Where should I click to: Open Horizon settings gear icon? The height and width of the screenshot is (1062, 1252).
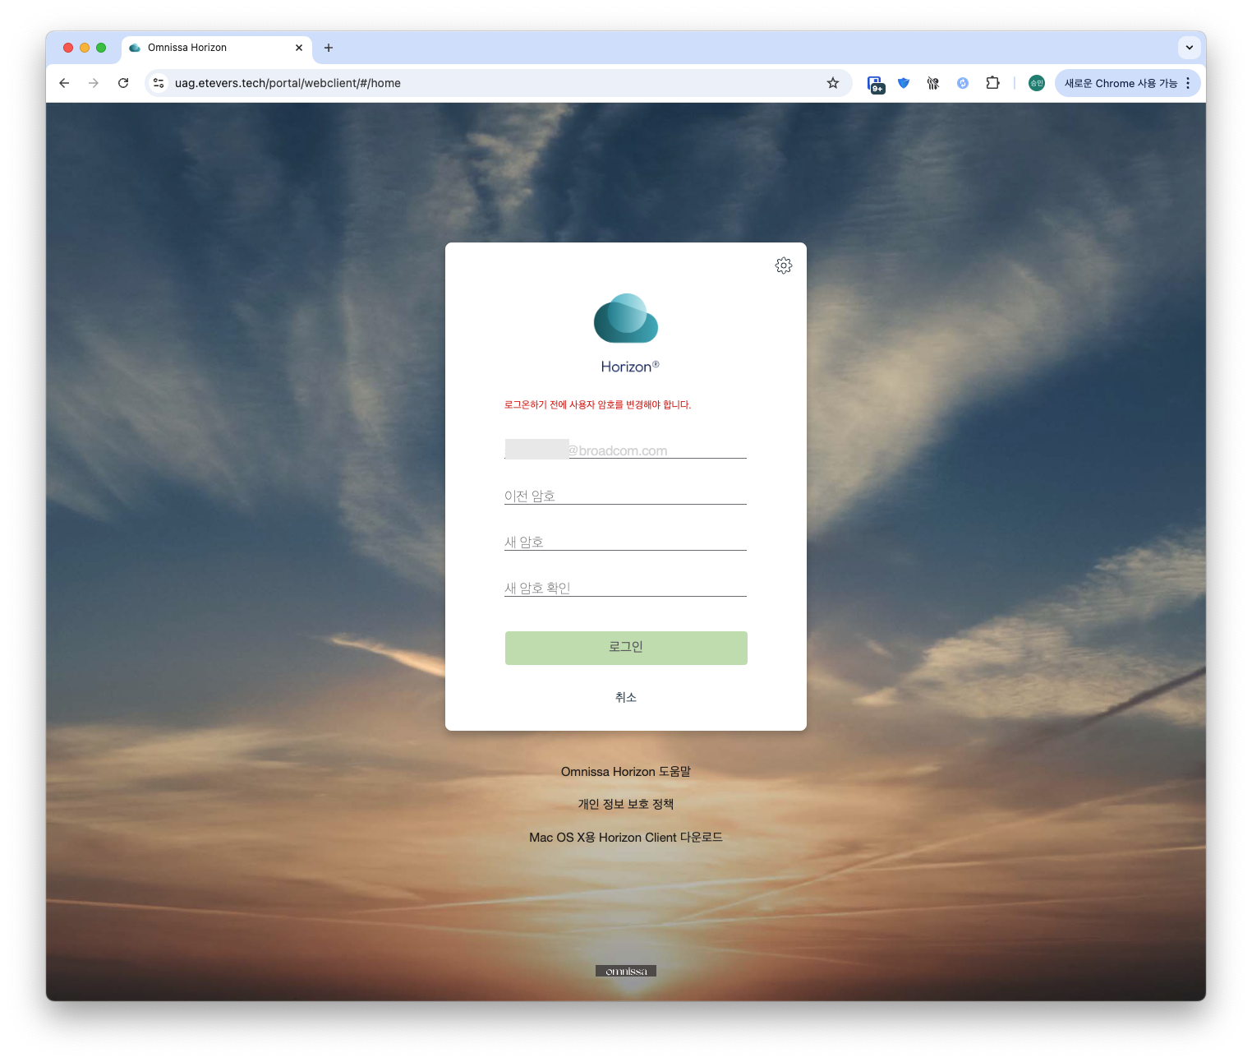click(x=783, y=265)
